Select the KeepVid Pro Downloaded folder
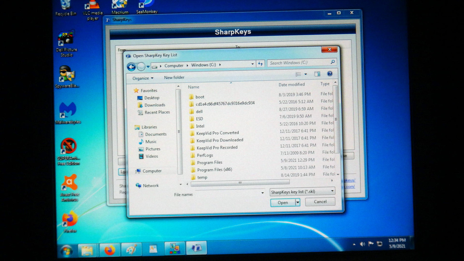This screenshot has width=464, height=261. (217, 140)
